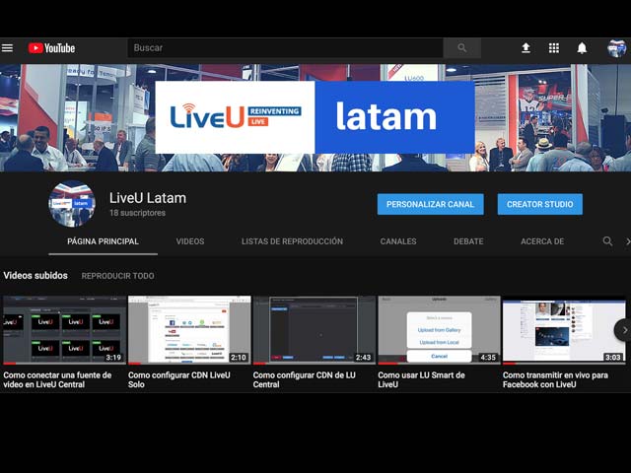631x473 pixels.
Task: Show next videos with carousel arrow
Action: click(624, 330)
